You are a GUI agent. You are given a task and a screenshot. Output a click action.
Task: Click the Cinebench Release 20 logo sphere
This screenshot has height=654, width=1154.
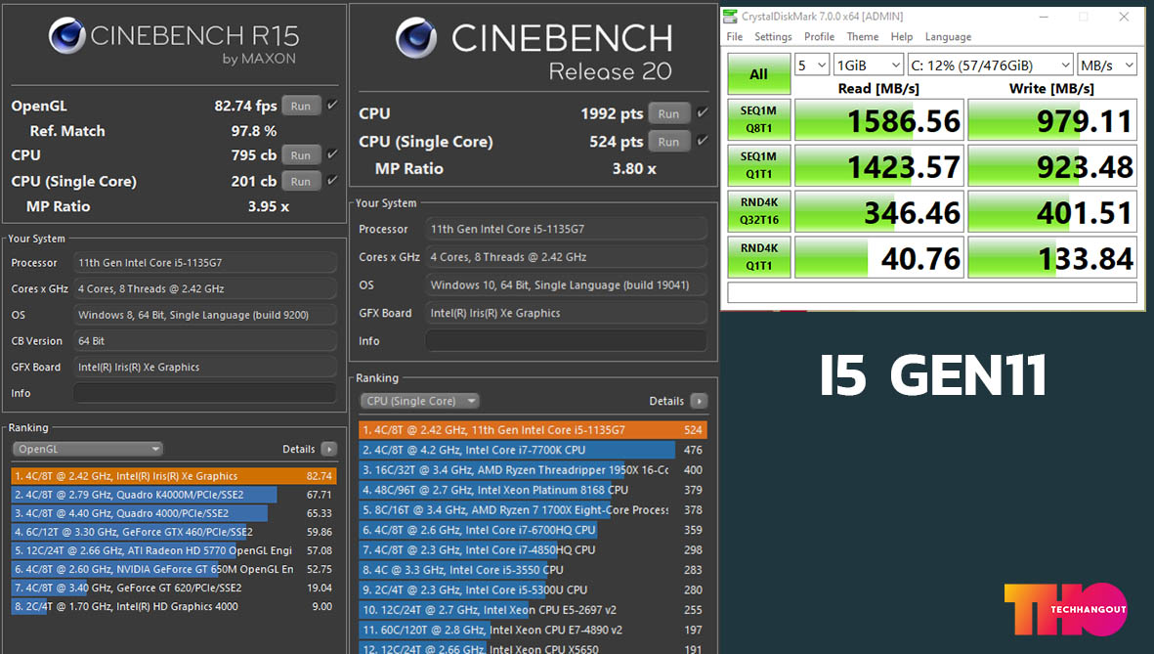pos(416,38)
